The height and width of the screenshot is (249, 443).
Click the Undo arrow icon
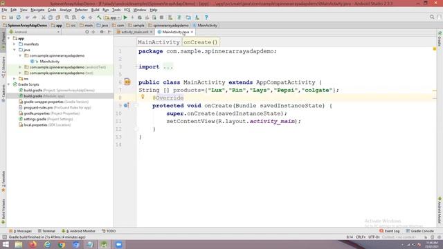[27, 17]
